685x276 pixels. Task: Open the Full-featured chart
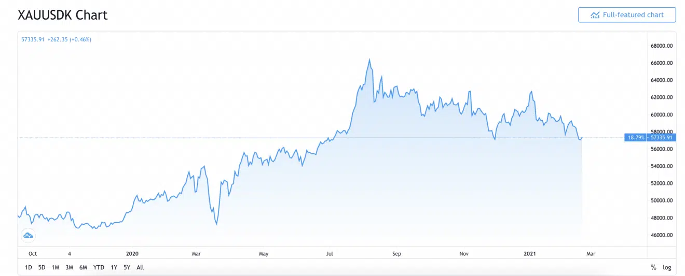(x=627, y=15)
